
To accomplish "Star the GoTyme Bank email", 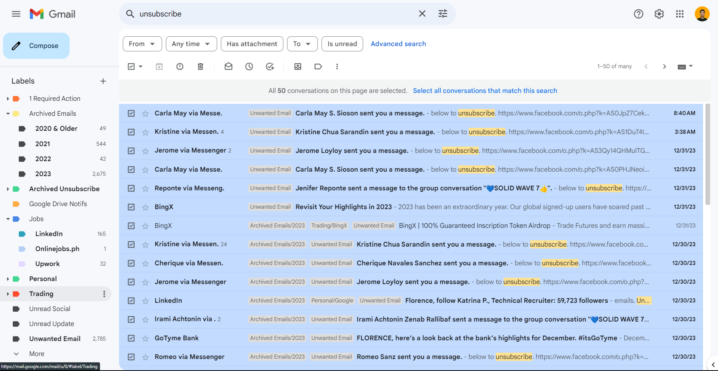I will [x=145, y=338].
